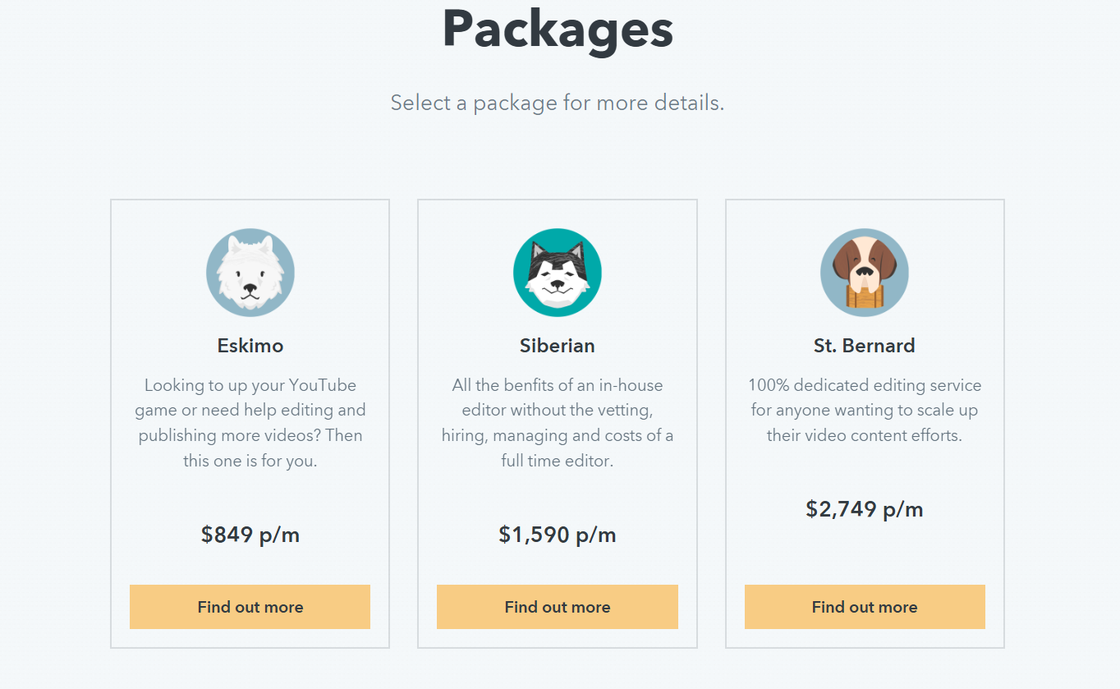Click the Eskimo YouTube game description text
This screenshot has width=1120, height=689.
coord(250,423)
